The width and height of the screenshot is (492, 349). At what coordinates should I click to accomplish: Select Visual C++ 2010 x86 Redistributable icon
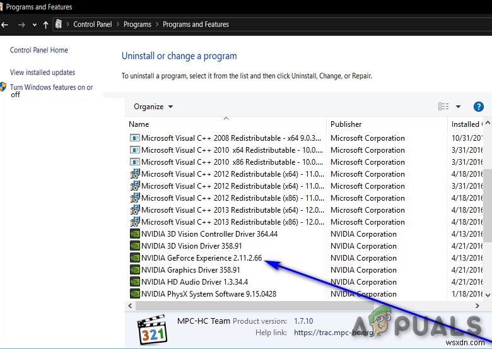point(134,162)
